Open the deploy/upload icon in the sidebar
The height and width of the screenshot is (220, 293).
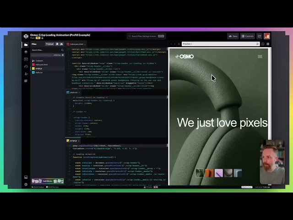(26, 59)
